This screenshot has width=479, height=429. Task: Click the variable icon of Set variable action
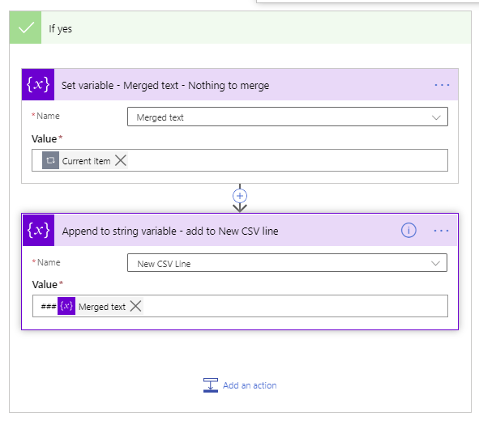(x=38, y=84)
